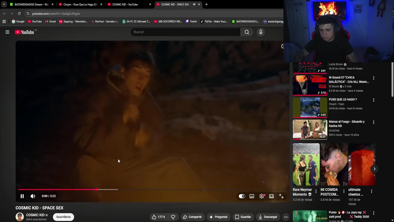Open the Gmail bookmark

point(50,22)
